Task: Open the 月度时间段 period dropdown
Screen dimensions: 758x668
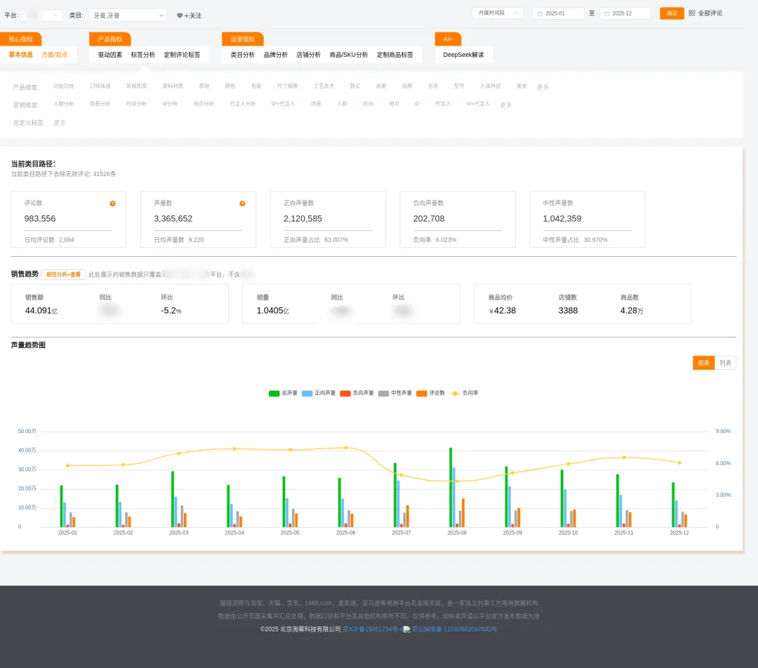Action: (x=498, y=13)
